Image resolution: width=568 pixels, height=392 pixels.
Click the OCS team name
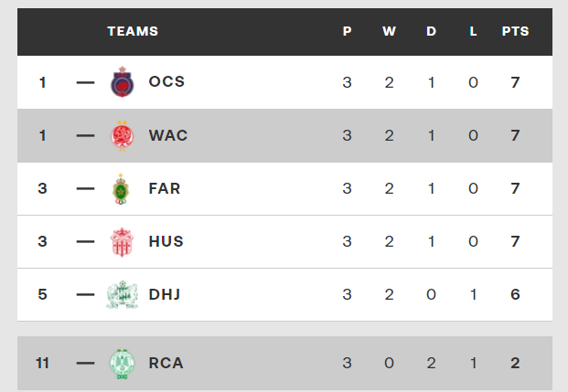pos(166,81)
